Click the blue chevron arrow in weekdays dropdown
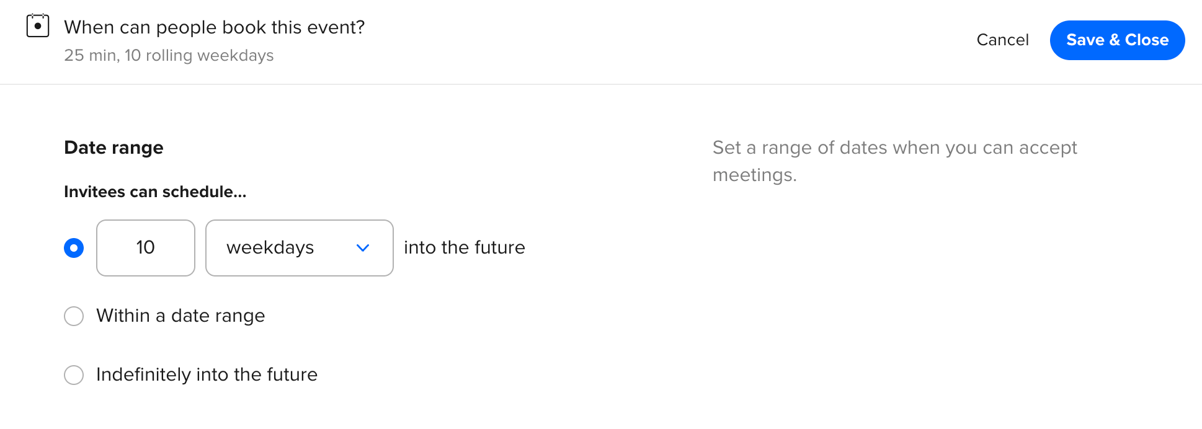This screenshot has height=429, width=1202. click(363, 248)
